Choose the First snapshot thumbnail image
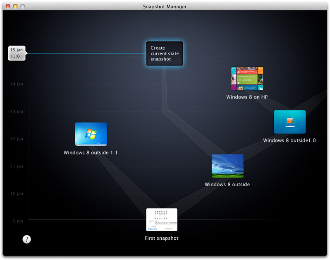This screenshot has width=330, height=260. [162, 219]
